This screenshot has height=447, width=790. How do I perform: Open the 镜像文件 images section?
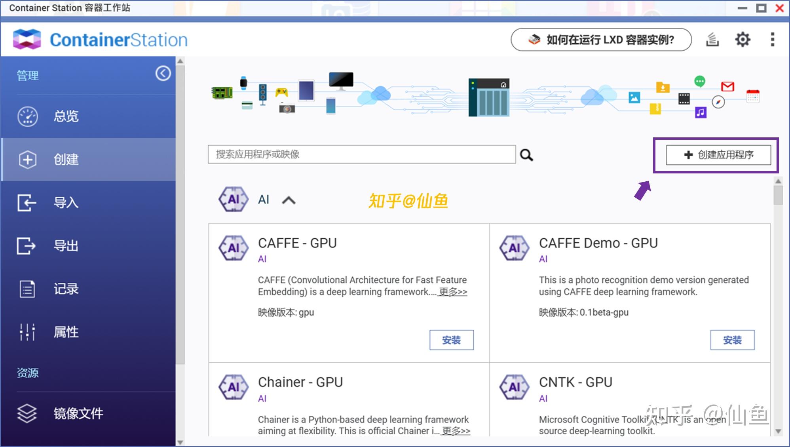(78, 413)
